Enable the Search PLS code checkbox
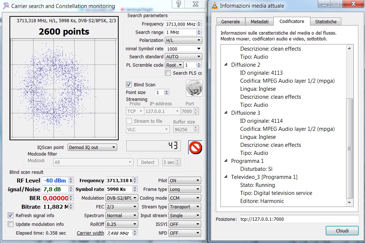The image size is (365, 243). coord(168,73)
